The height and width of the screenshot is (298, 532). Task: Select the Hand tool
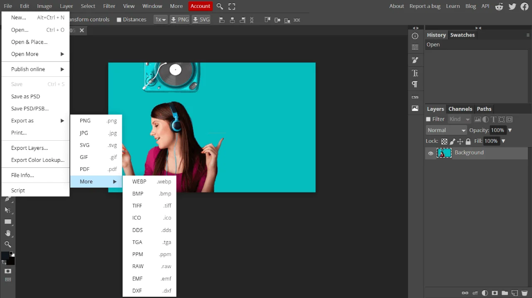[x=7, y=233]
